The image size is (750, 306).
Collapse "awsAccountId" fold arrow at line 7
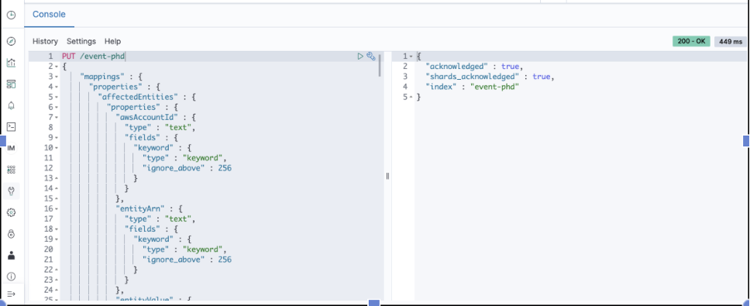57,118
